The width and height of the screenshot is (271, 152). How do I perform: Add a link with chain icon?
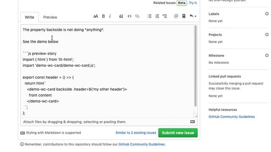point(137,16)
